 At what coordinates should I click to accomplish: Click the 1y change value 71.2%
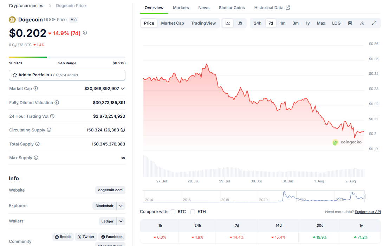point(361,237)
